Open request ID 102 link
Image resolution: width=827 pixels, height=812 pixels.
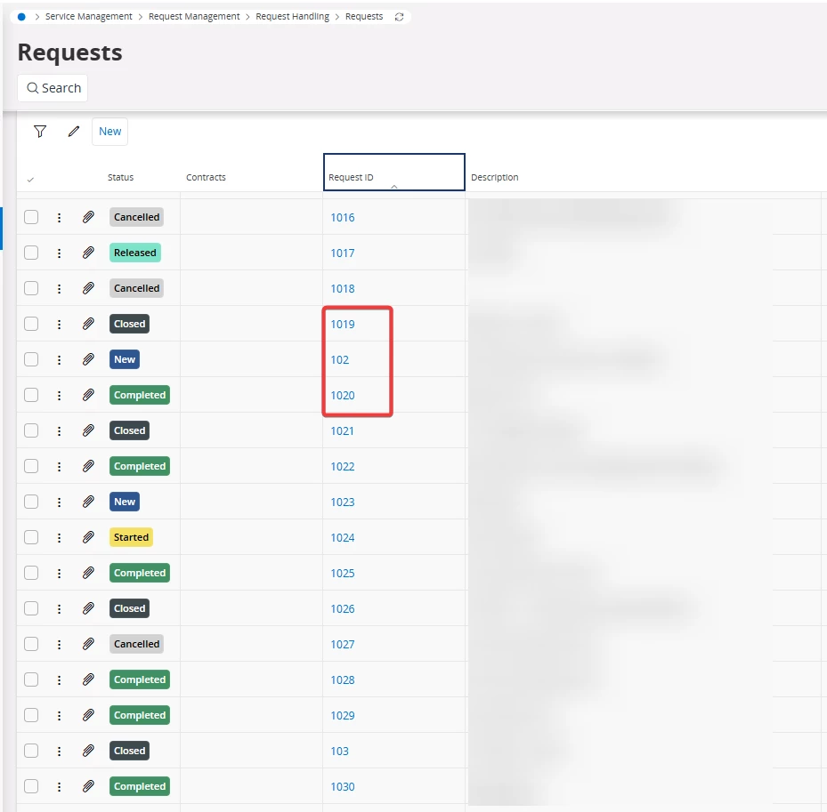[x=340, y=360]
